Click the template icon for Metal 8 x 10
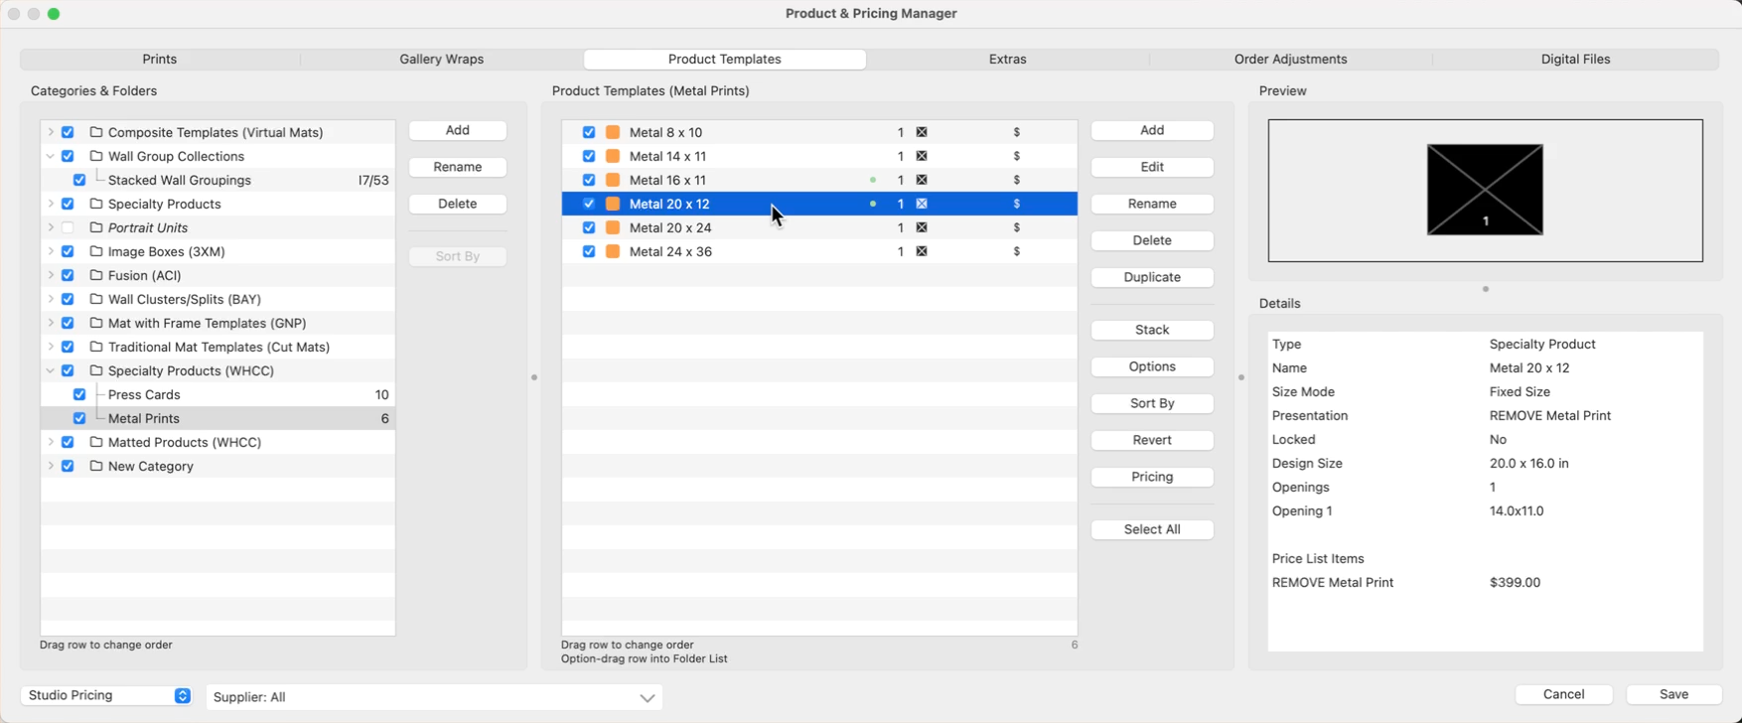This screenshot has width=1742, height=723. tap(922, 132)
